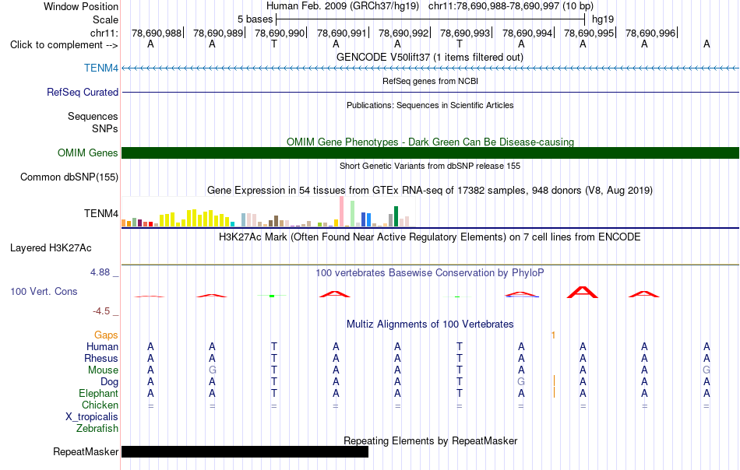Click the Multiz Alignments of 100 Vertebrates title
This screenshot has height=470, width=740.
pyautogui.click(x=429, y=324)
